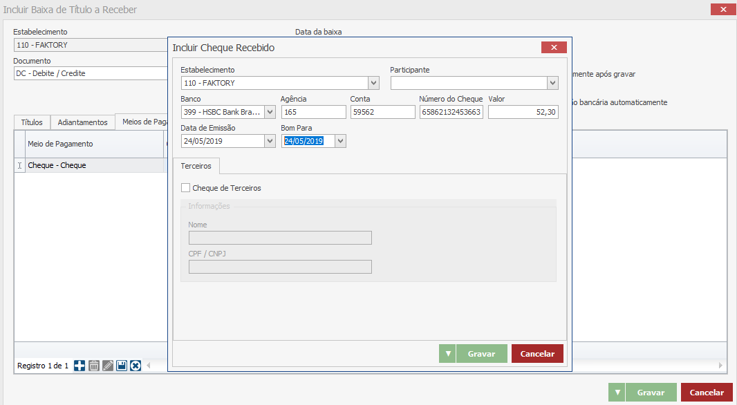737x405 pixels.
Task: Click the trash delete record icon
Action: 94,366
